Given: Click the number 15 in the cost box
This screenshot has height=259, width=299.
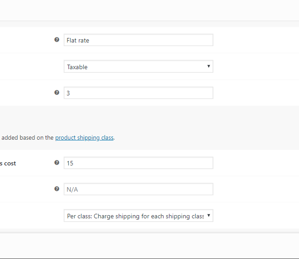Looking at the screenshot, I should click(x=70, y=163).
